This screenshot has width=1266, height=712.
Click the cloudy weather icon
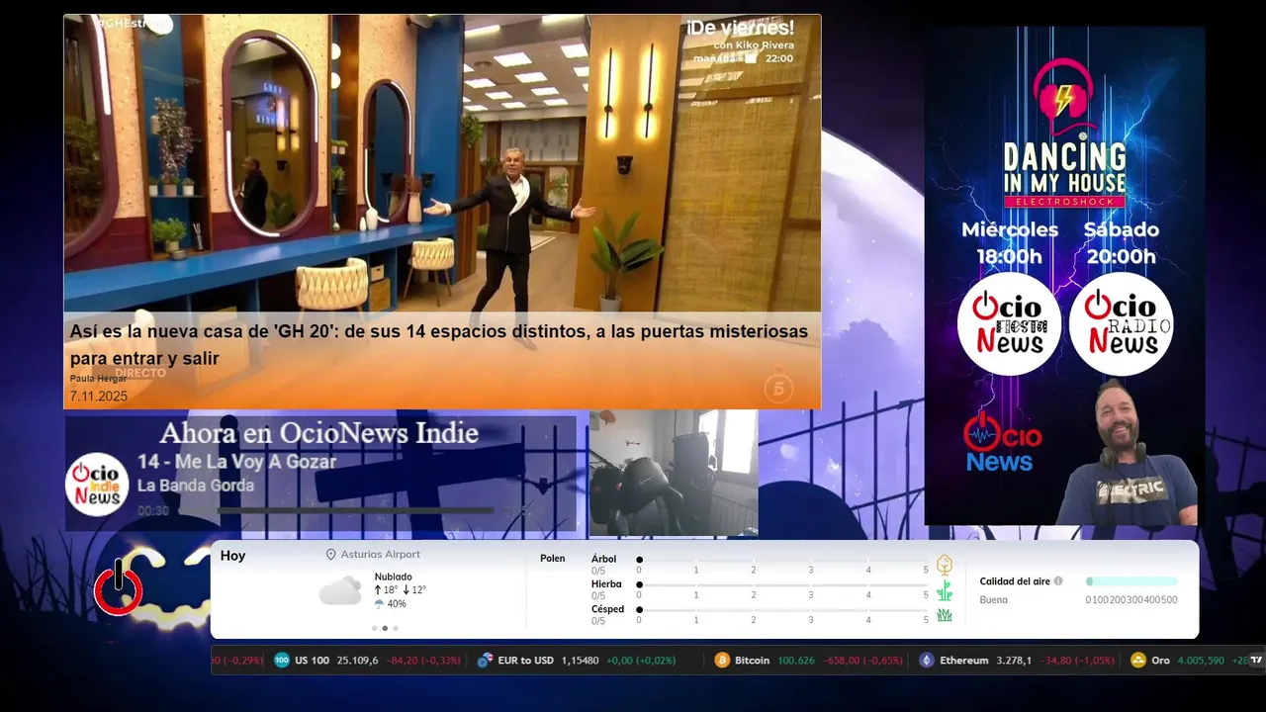[340, 591]
